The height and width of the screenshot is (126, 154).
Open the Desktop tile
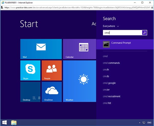(30, 92)
